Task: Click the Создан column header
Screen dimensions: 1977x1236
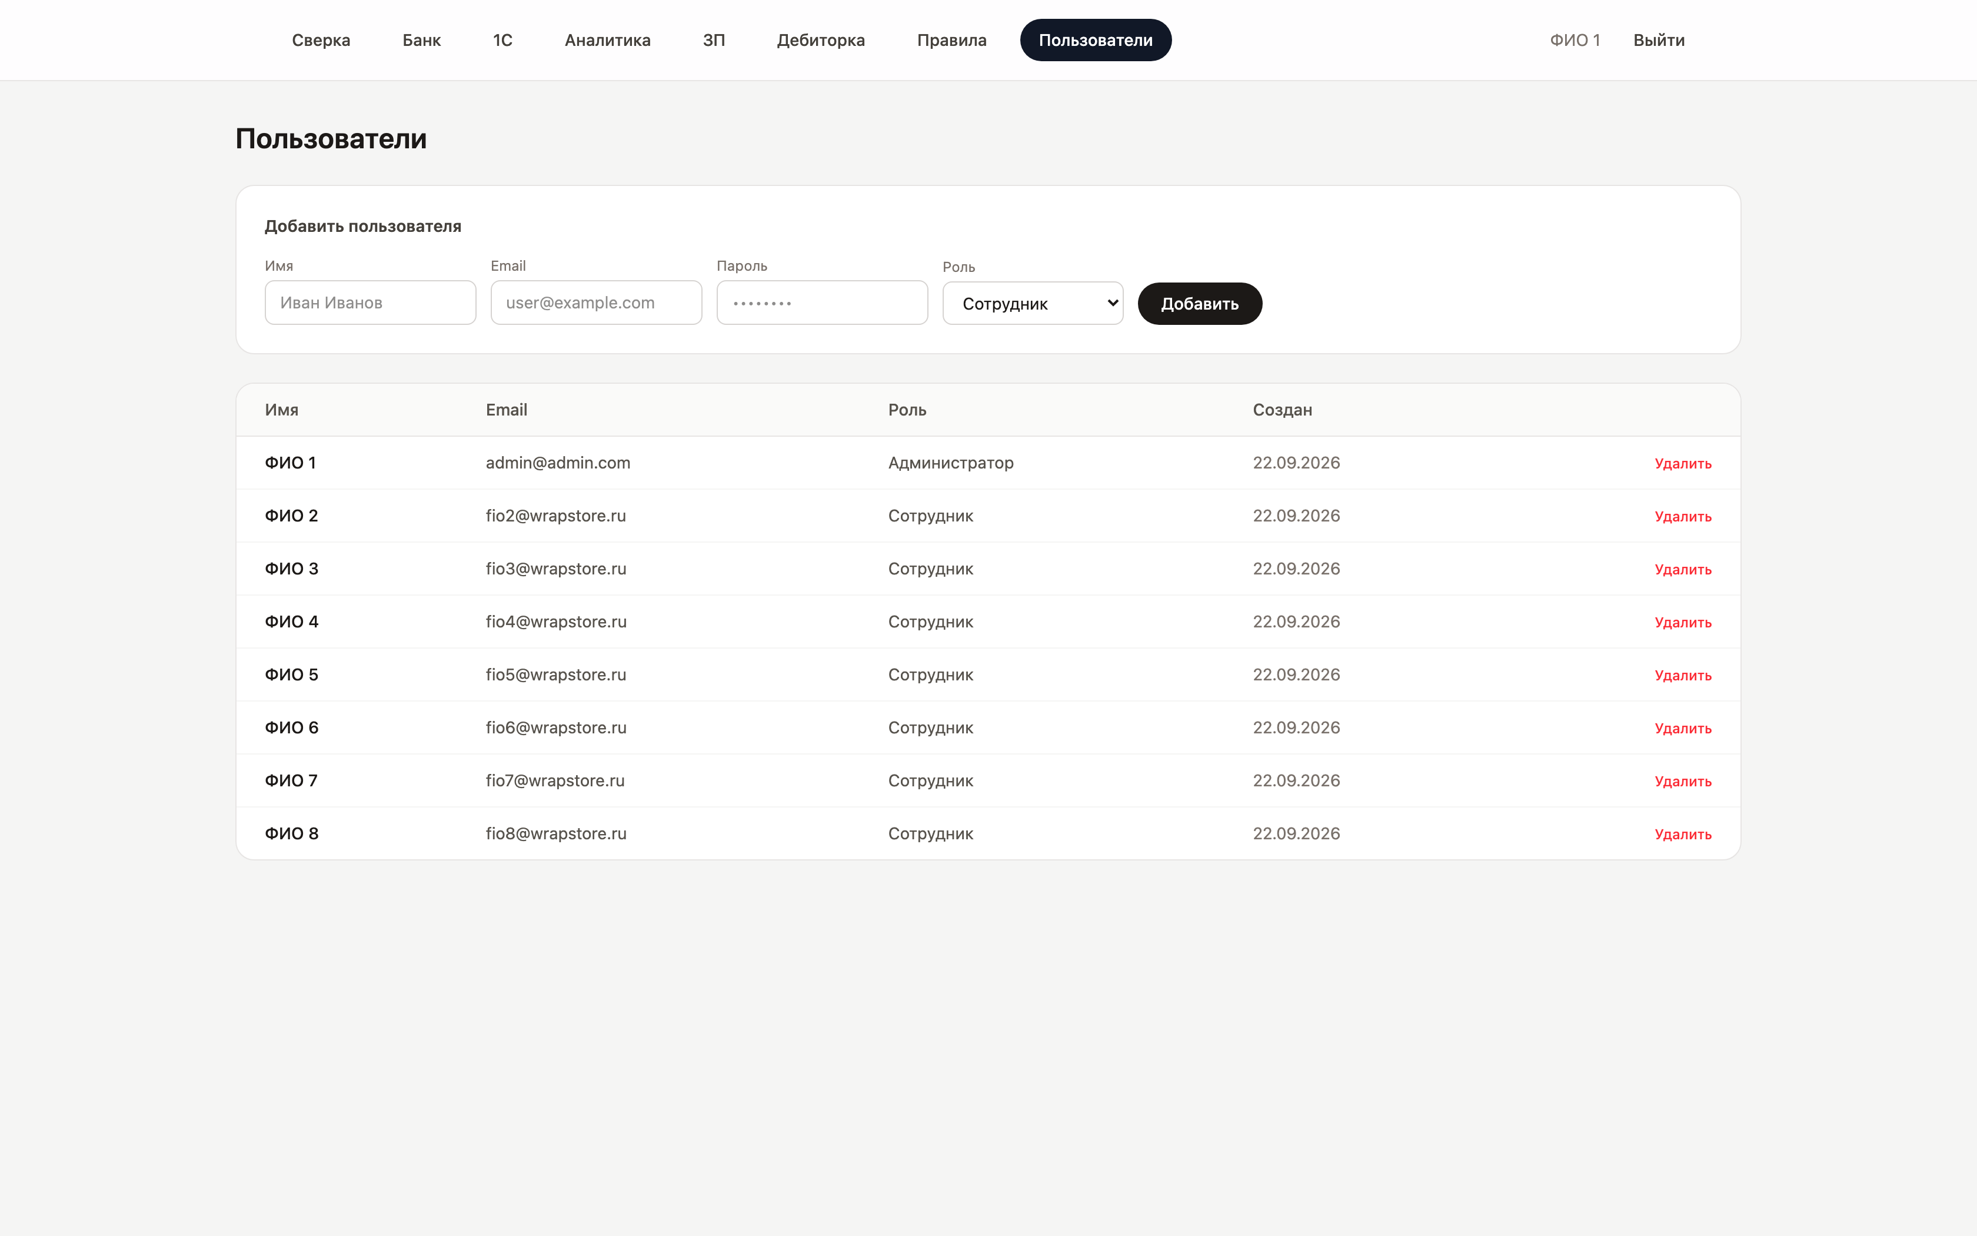Action: [1283, 410]
